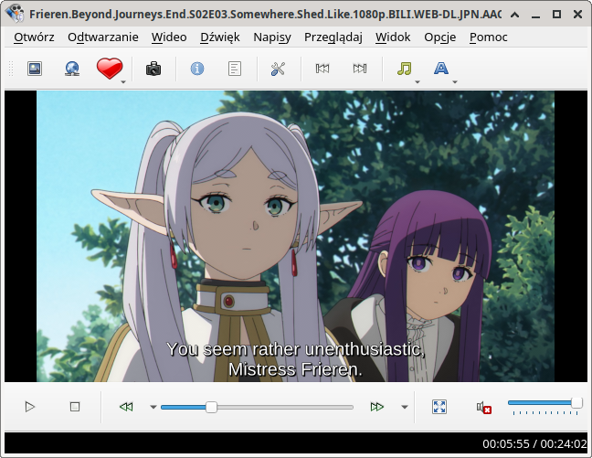Toggle play on the video
592x458 pixels.
click(30, 407)
